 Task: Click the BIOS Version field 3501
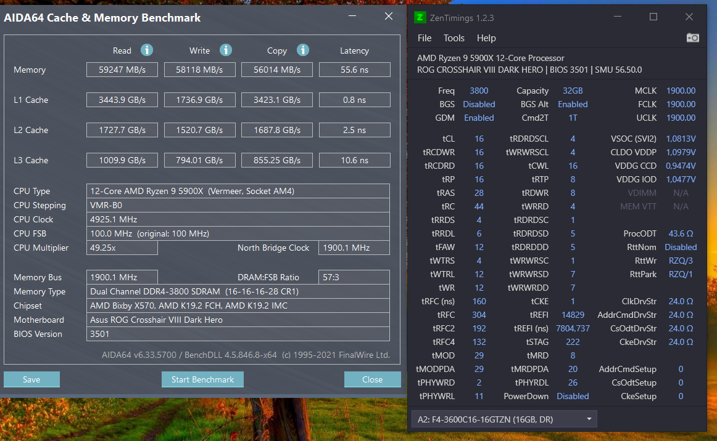click(x=238, y=334)
